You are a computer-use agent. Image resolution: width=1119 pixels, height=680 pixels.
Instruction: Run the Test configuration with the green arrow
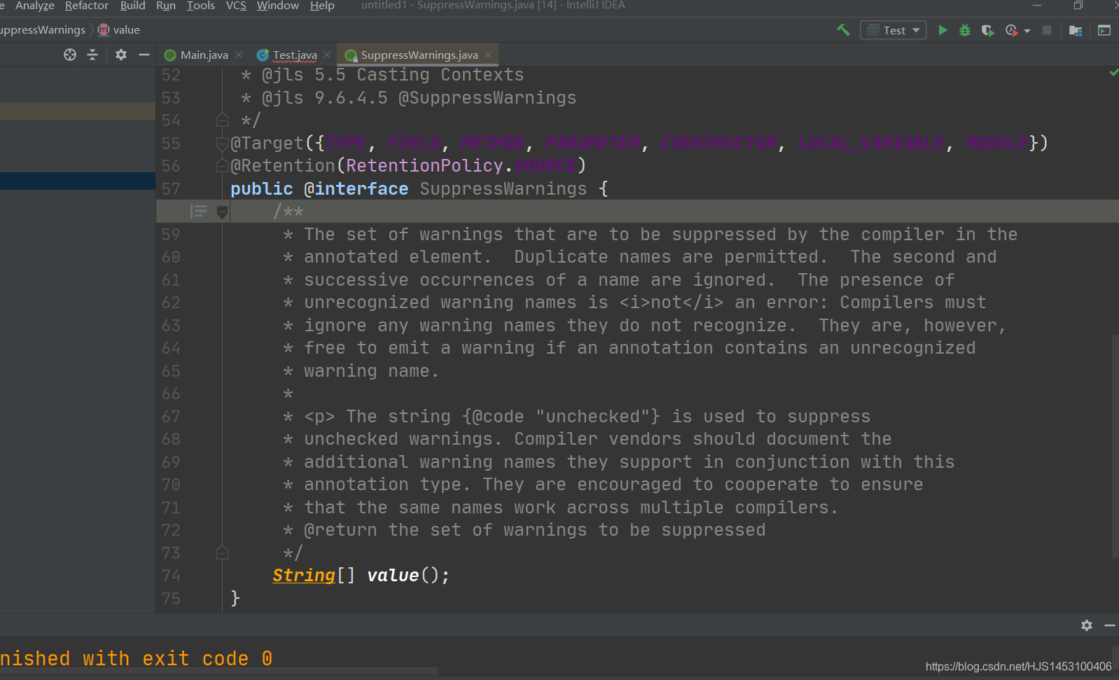point(943,30)
